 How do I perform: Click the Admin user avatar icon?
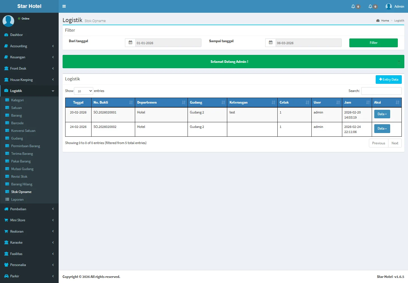coord(388,6)
